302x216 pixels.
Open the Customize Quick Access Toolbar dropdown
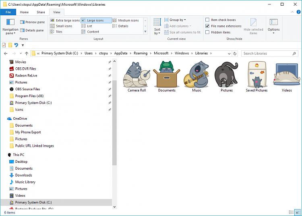pyautogui.click(x=23, y=45)
